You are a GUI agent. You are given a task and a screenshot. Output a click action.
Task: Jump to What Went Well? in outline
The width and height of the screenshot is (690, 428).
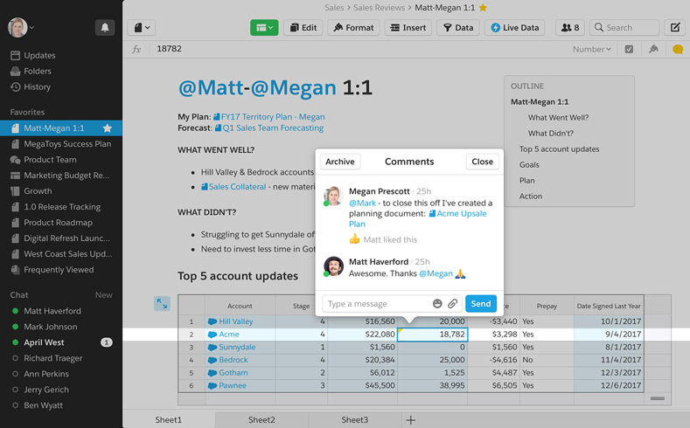click(559, 117)
